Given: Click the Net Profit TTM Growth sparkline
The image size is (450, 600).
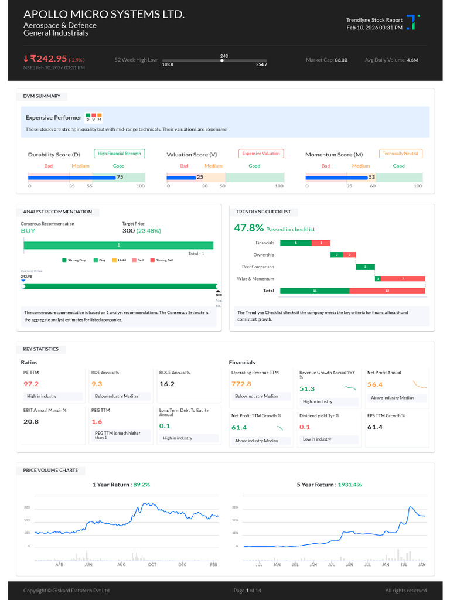Looking at the screenshot, I should [279, 428].
